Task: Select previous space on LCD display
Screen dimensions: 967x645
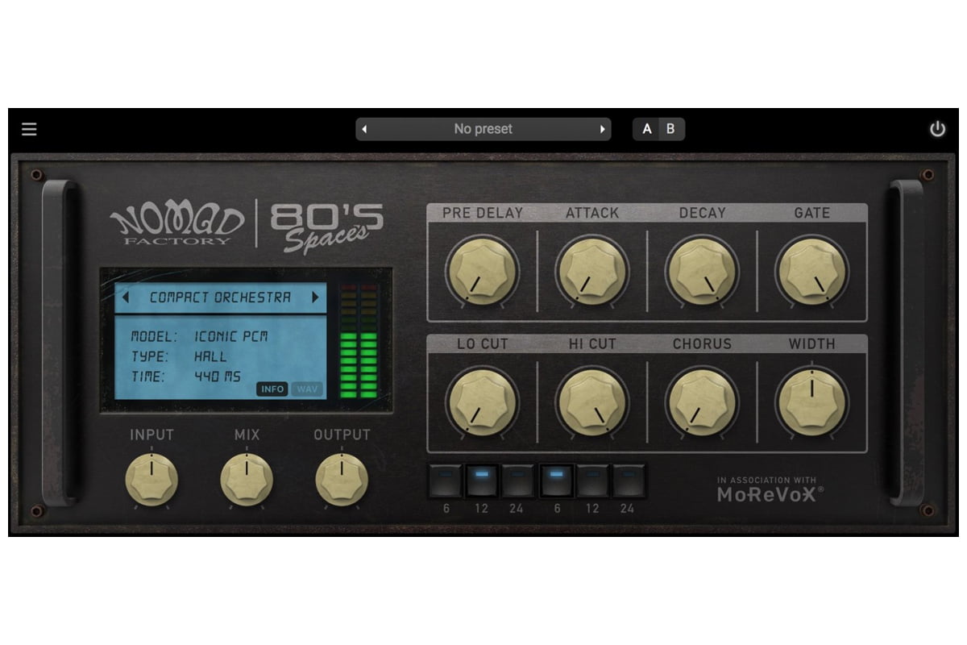Action: (x=126, y=298)
